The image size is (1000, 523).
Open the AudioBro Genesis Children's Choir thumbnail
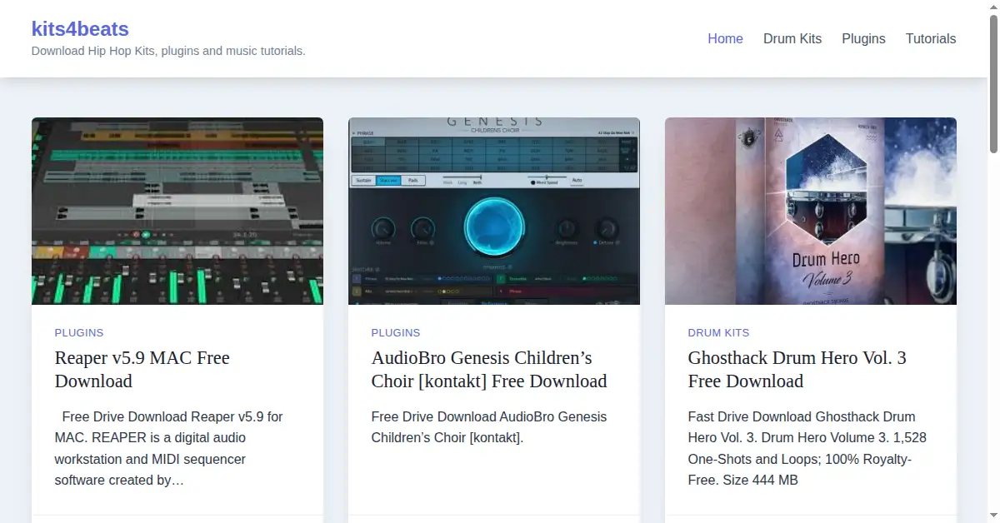click(x=494, y=211)
